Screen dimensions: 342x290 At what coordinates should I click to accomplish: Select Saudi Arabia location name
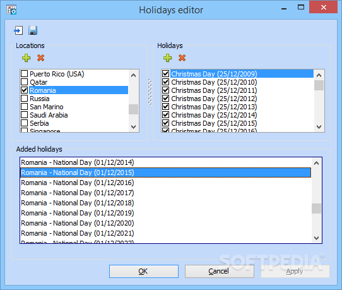click(x=49, y=115)
